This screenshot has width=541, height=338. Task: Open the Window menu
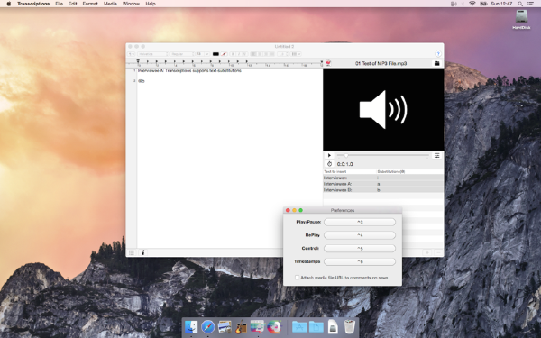(131, 4)
